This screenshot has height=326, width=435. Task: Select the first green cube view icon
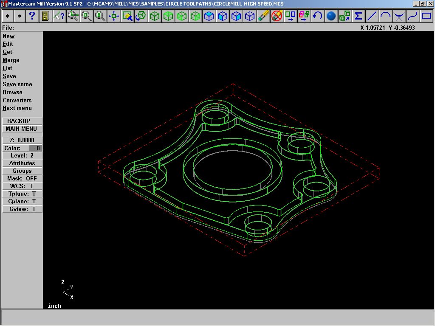click(154, 16)
